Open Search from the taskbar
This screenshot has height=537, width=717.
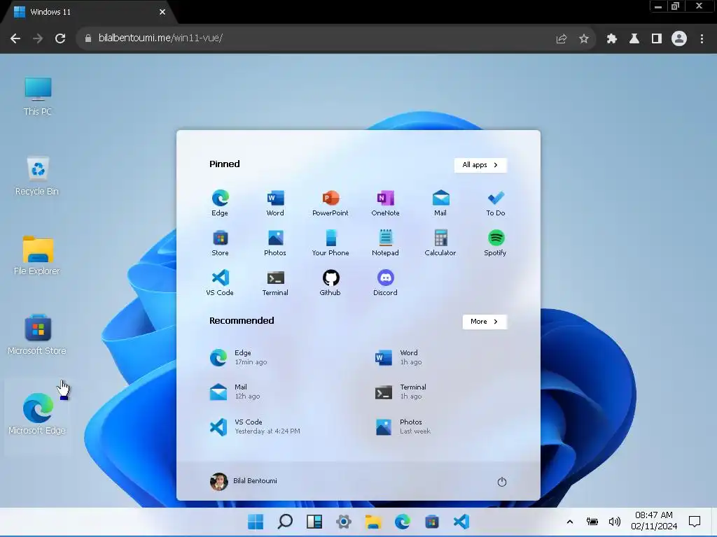point(285,522)
